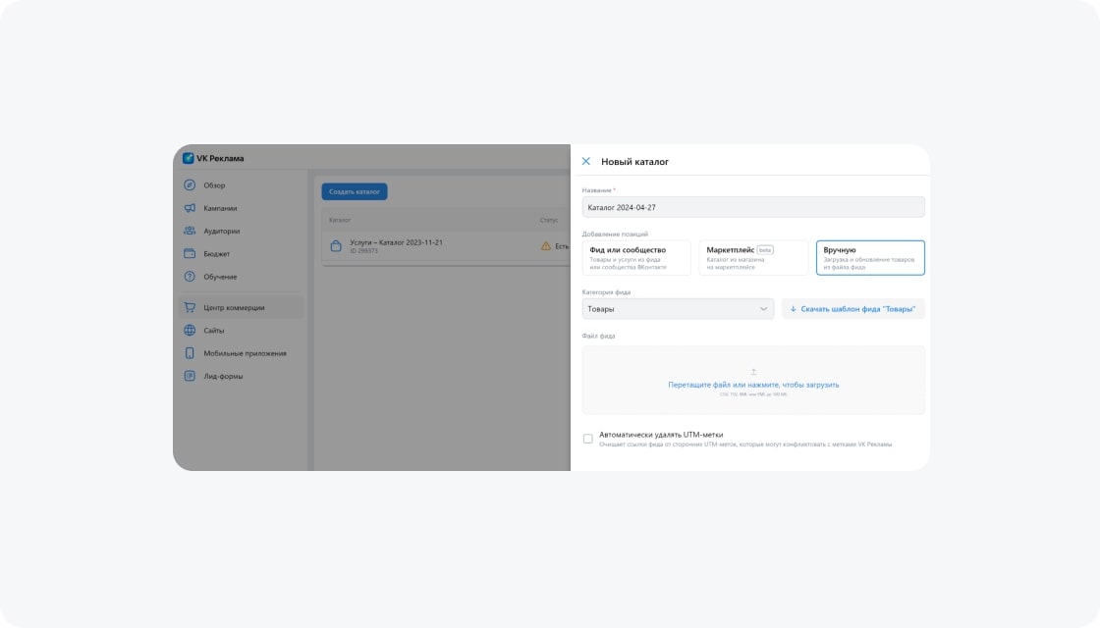Click the Каталог column header
The height and width of the screenshot is (628, 1100).
coord(340,220)
